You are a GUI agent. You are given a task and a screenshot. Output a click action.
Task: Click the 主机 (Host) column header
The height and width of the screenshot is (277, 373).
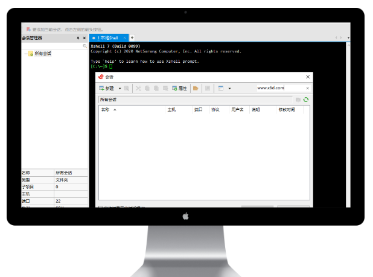pos(171,110)
